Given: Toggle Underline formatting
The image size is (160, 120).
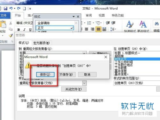Looking at the screenshot, I should click(x=30, y=30).
